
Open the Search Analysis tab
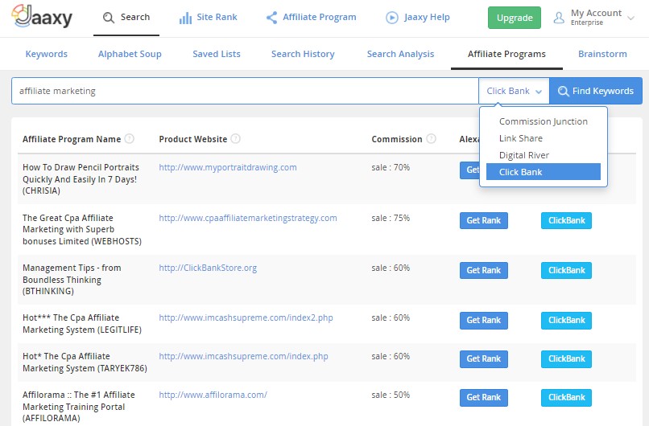pos(401,54)
